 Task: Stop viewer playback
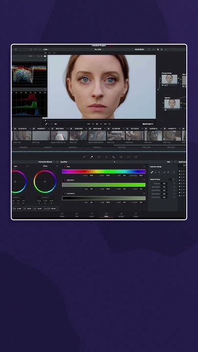[97, 124]
